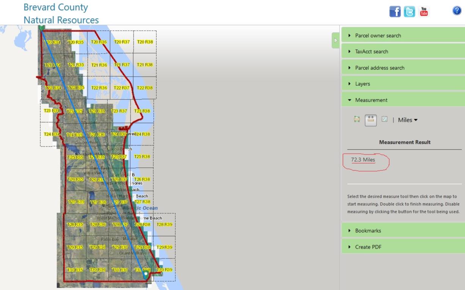
Task: Open the YouTube channel icon
Action: click(x=424, y=12)
